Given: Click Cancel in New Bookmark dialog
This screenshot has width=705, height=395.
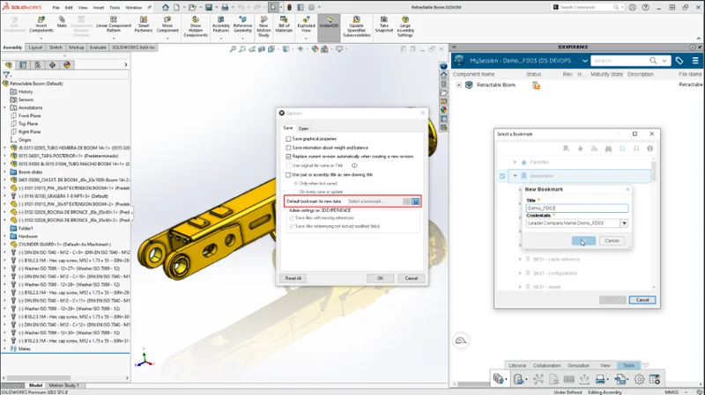Looking at the screenshot, I should pyautogui.click(x=611, y=240).
